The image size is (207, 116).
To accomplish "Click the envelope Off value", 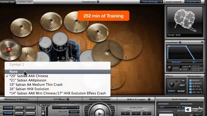I will pyautogui.click(x=194, y=62).
